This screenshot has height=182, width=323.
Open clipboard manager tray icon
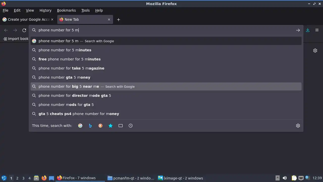pos(294,178)
